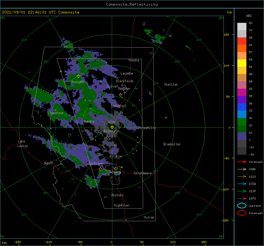The image size is (264, 246).
Task: Click the white 04DK arrow legend icon
Action: tap(242, 169)
